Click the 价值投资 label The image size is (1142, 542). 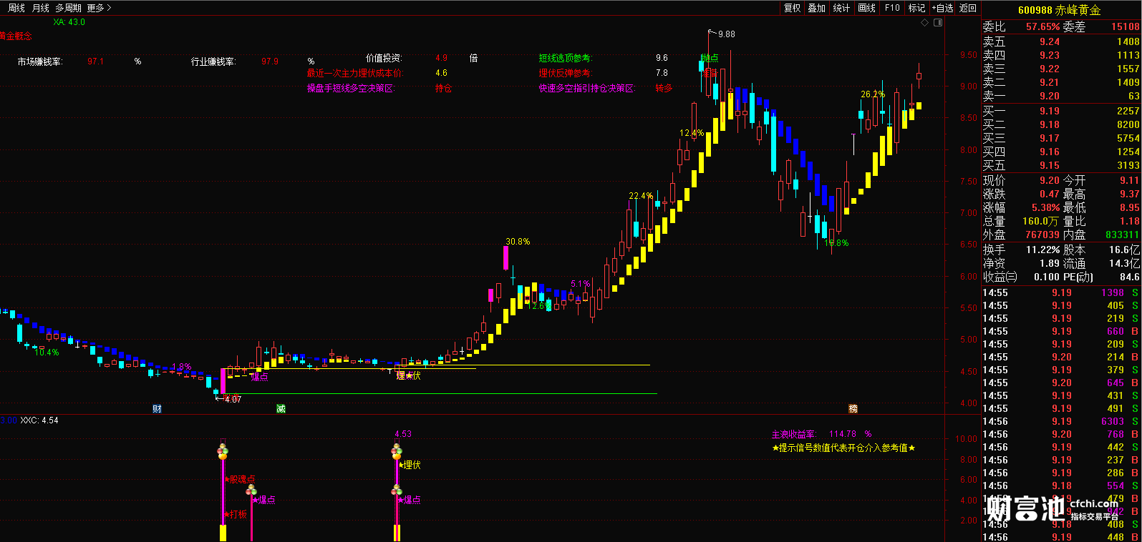pyautogui.click(x=384, y=58)
